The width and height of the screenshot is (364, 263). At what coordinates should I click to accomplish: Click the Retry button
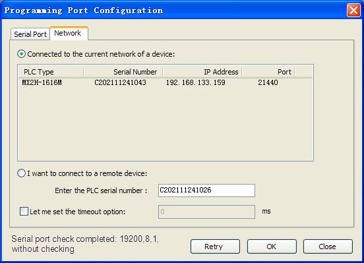[x=215, y=247]
